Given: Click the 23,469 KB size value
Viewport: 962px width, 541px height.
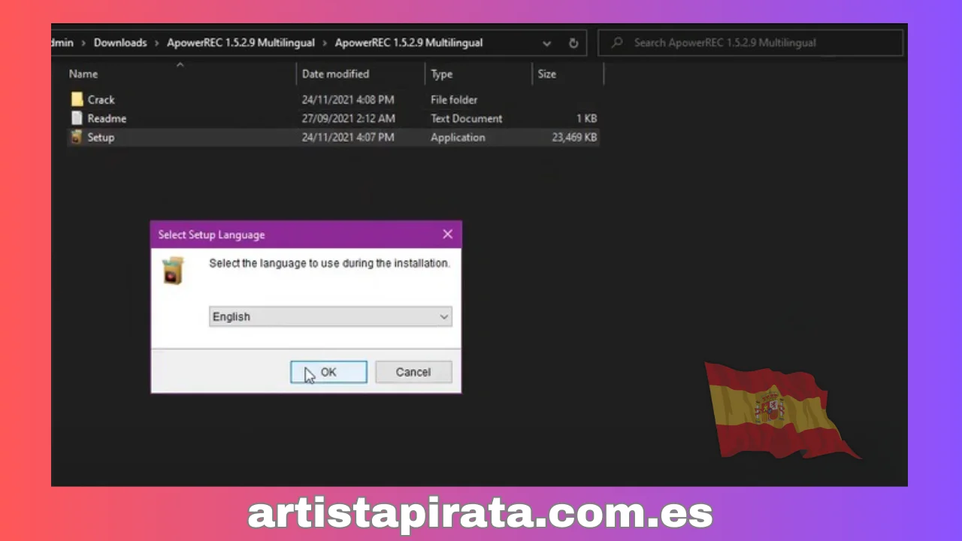Looking at the screenshot, I should point(574,137).
